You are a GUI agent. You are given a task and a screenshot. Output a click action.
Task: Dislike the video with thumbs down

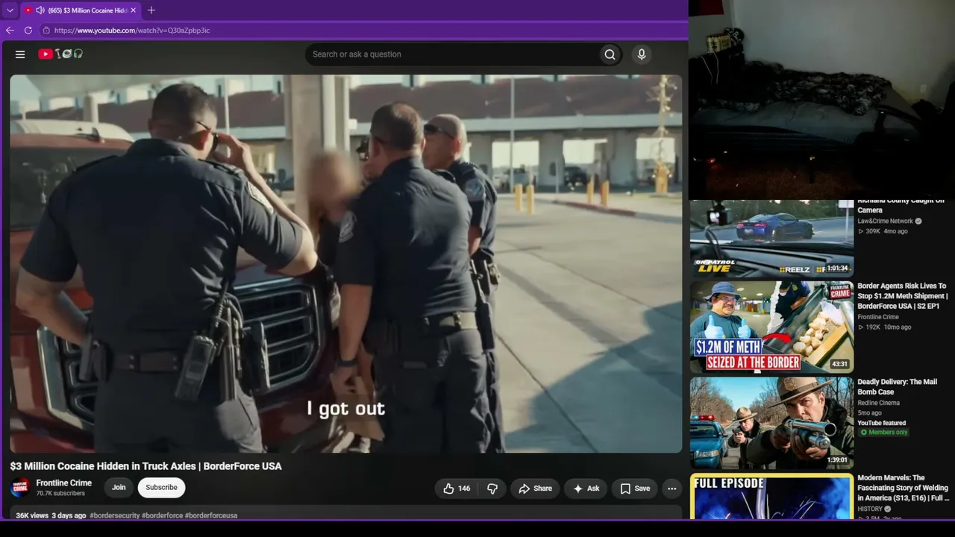coord(492,489)
